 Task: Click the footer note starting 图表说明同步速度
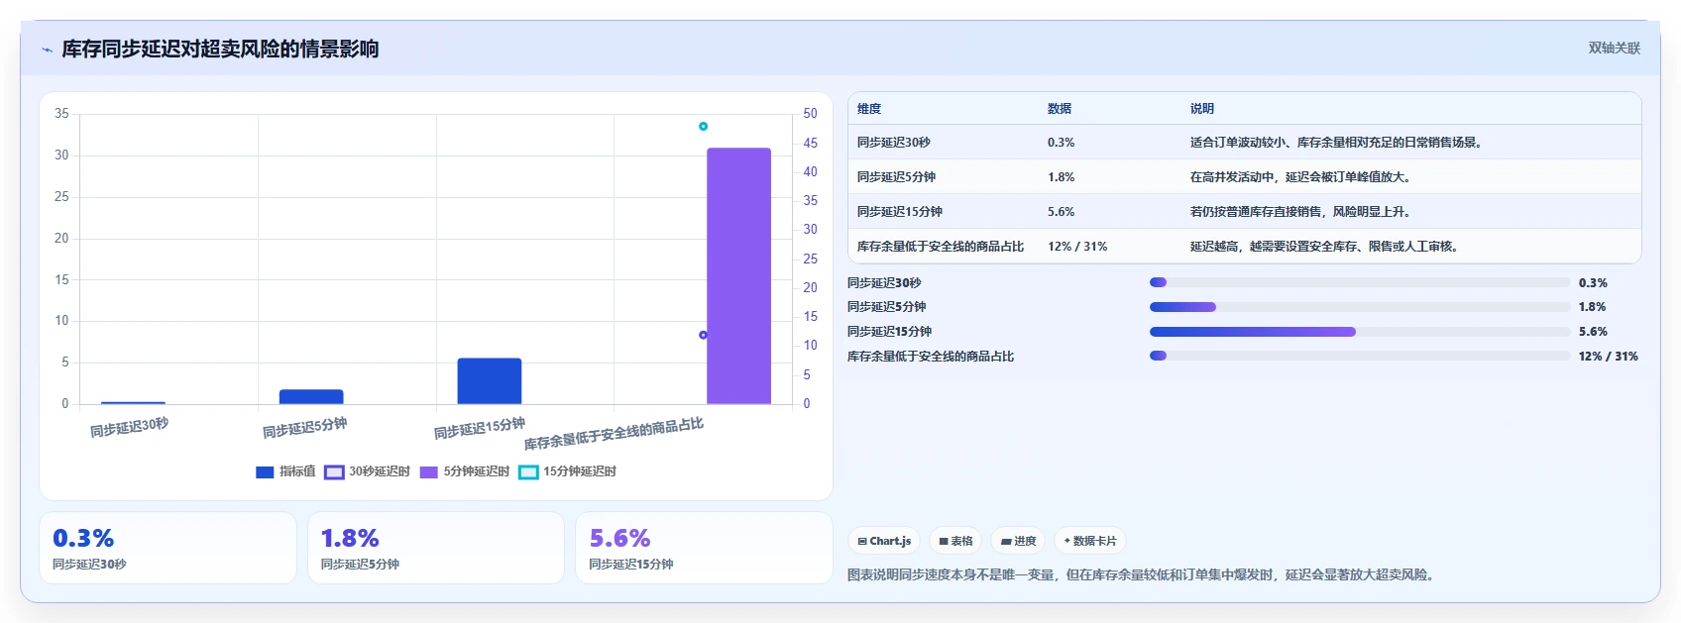pos(1143,574)
